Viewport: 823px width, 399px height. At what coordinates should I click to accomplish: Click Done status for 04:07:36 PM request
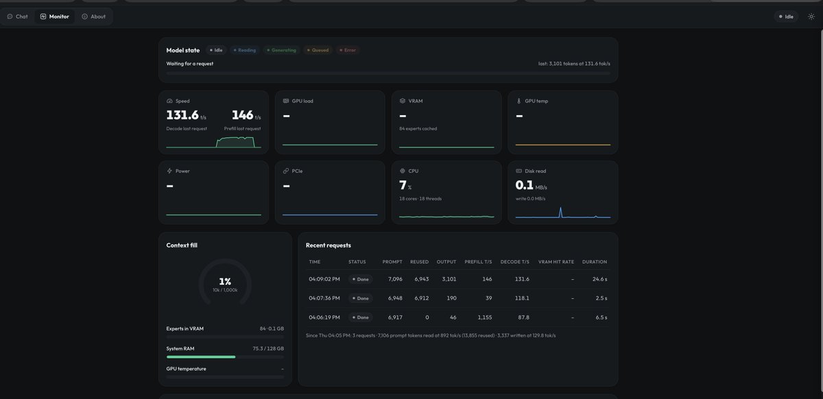pos(360,298)
